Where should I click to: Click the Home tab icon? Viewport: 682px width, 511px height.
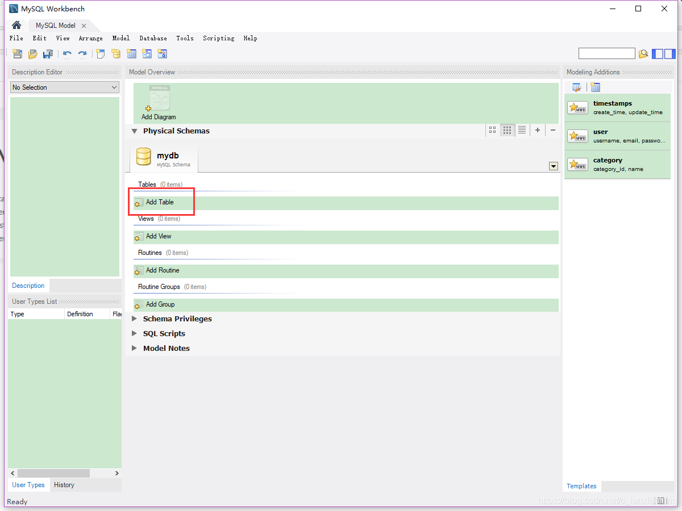coord(16,26)
